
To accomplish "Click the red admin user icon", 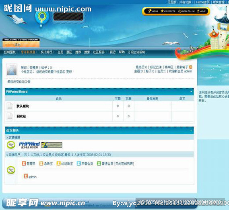I will [26, 176].
